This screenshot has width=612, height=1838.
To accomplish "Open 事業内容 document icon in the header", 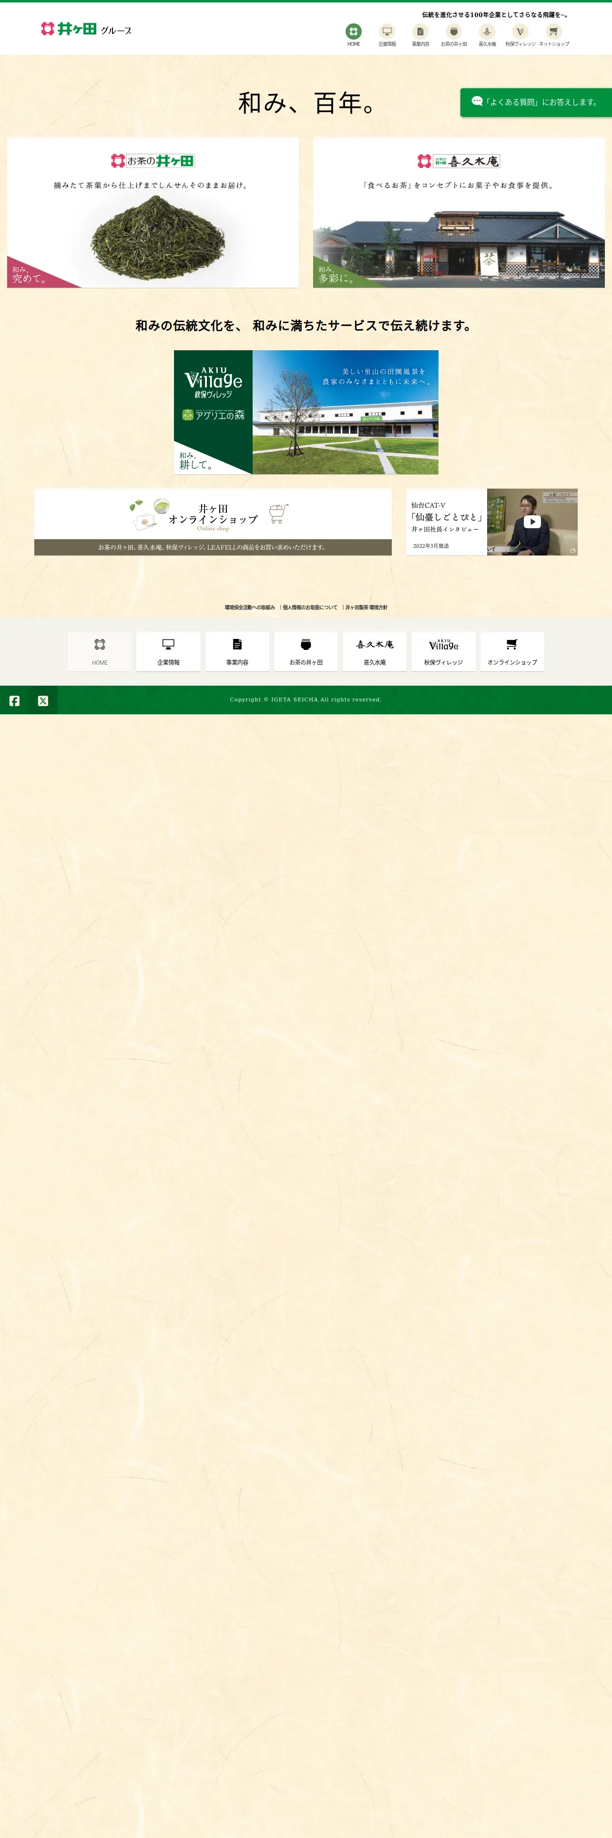I will pyautogui.click(x=420, y=35).
